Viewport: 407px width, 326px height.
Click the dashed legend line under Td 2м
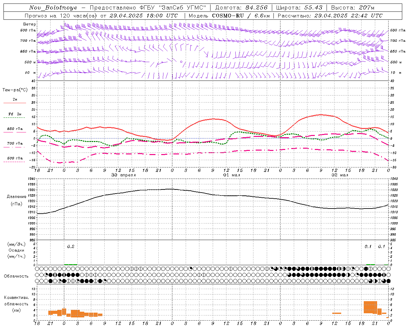[x=14, y=118]
